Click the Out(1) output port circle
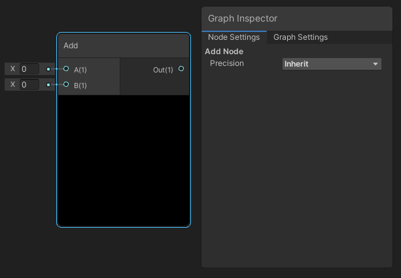Image resolution: width=401 pixels, height=278 pixels. coord(181,69)
